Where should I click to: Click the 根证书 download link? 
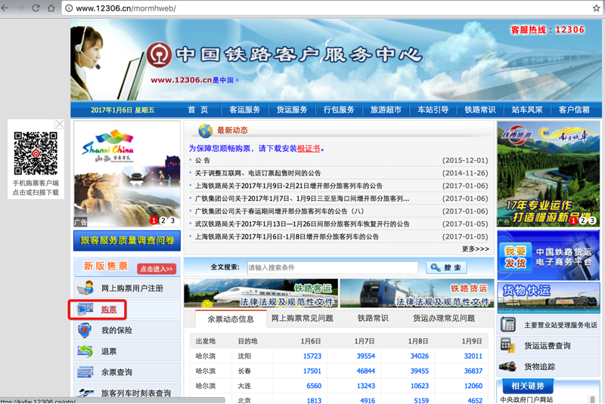coord(309,148)
